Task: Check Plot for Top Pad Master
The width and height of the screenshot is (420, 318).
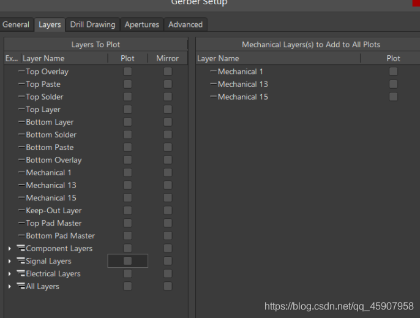Action: (x=127, y=223)
